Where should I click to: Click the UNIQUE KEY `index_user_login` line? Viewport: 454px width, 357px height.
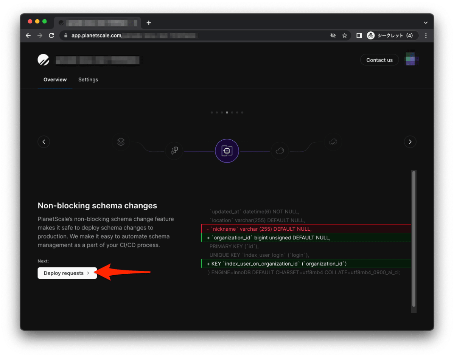260,255
